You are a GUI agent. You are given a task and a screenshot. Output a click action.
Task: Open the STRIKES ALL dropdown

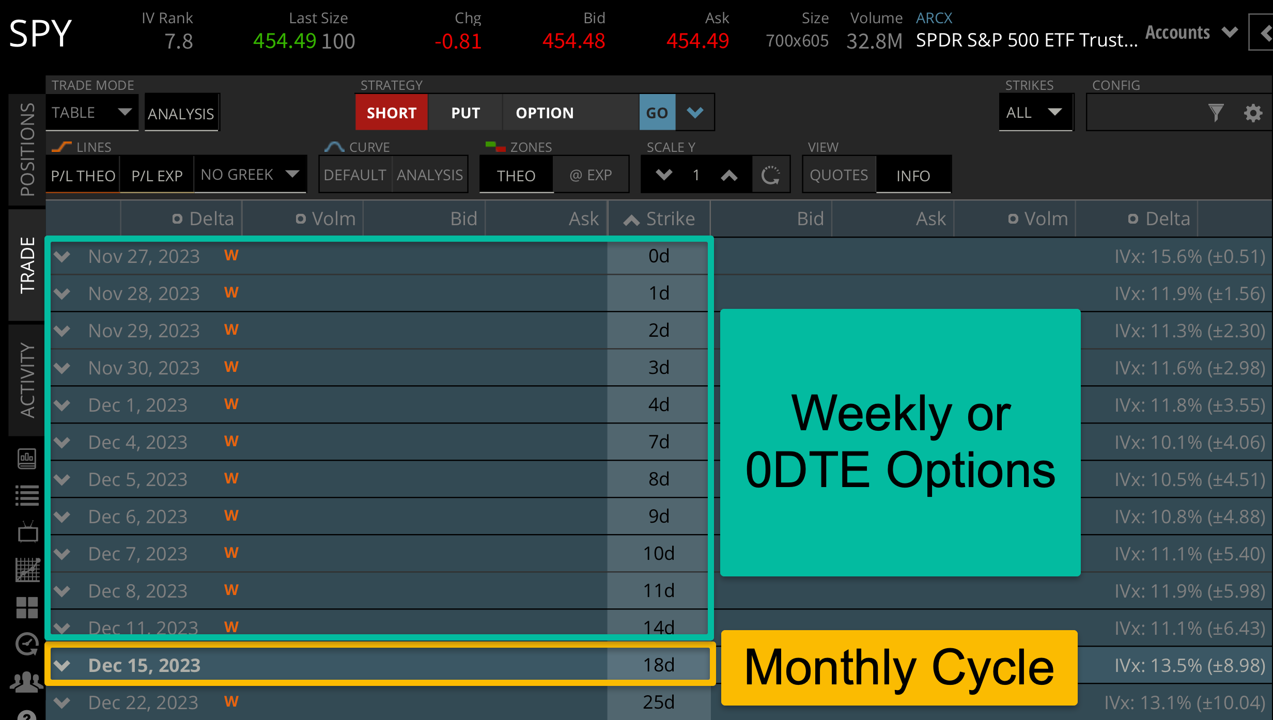[1035, 112]
